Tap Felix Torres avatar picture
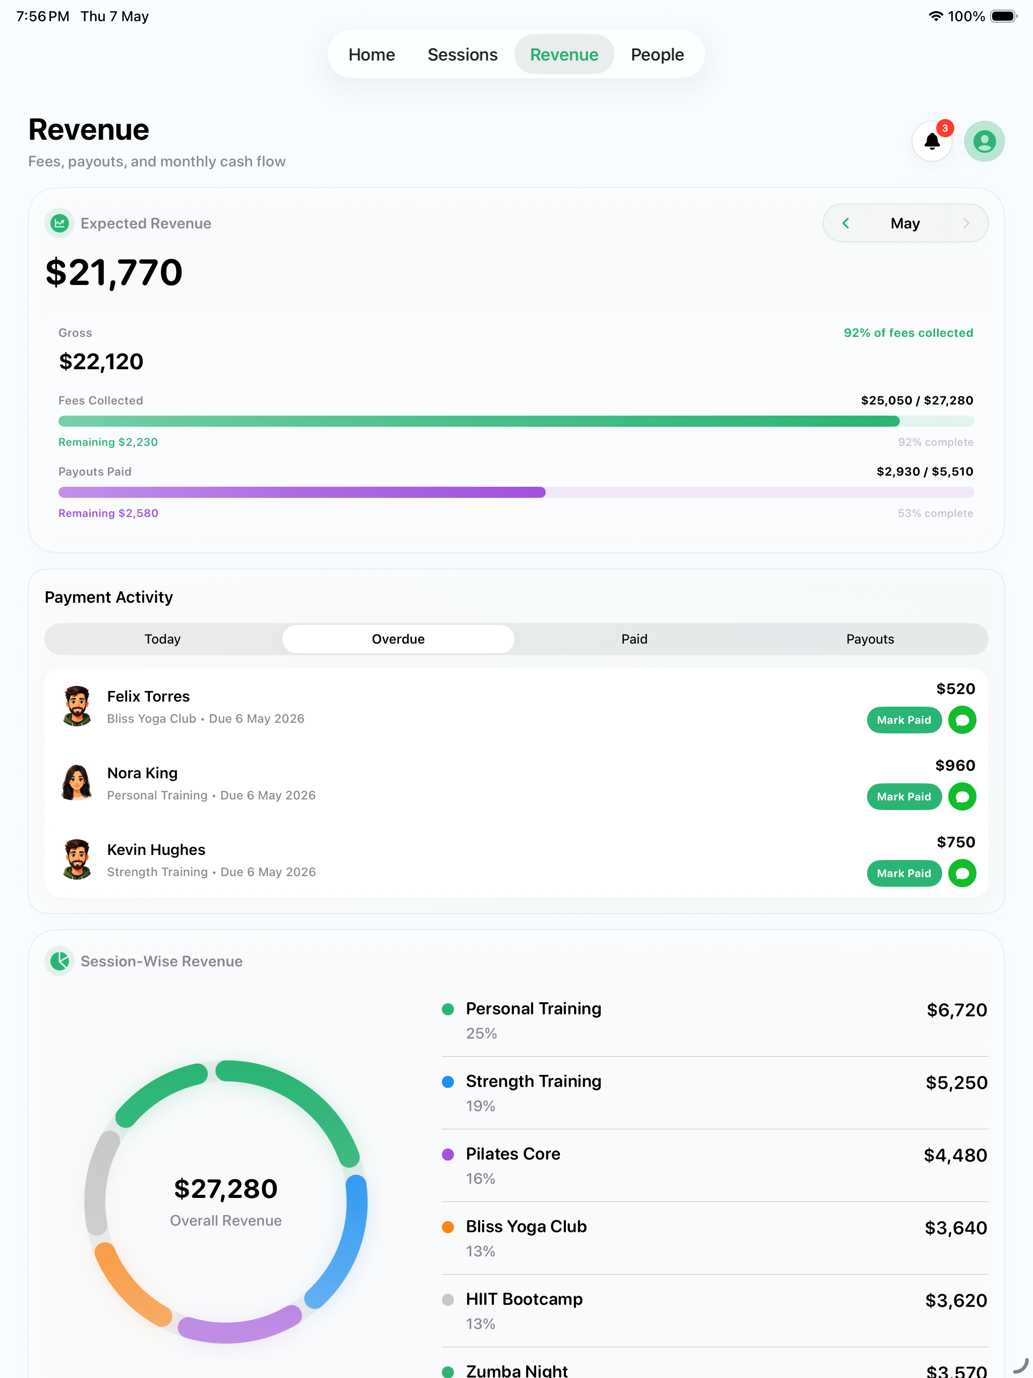1033x1378 pixels. pos(77,706)
